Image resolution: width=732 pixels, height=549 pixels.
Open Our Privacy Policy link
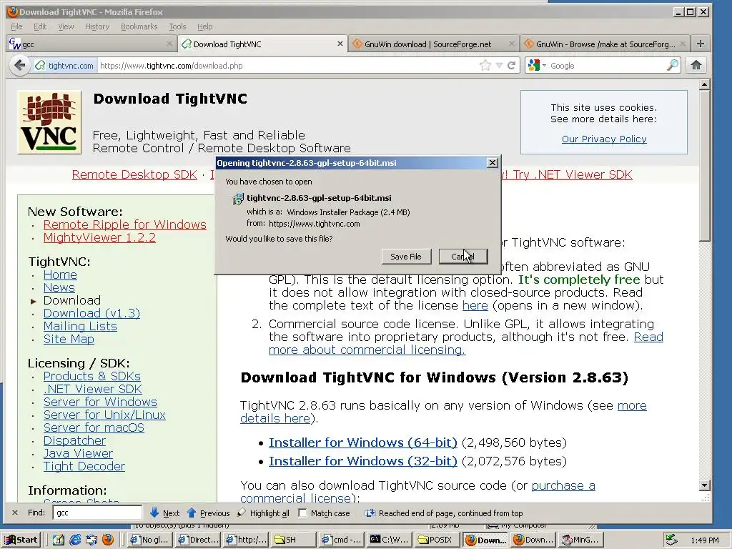tap(603, 139)
